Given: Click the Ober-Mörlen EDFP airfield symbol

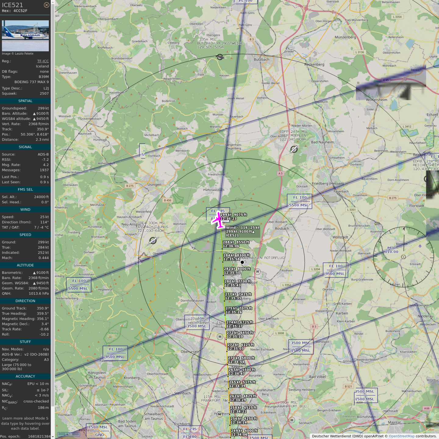Looking at the screenshot, I should point(294,149).
